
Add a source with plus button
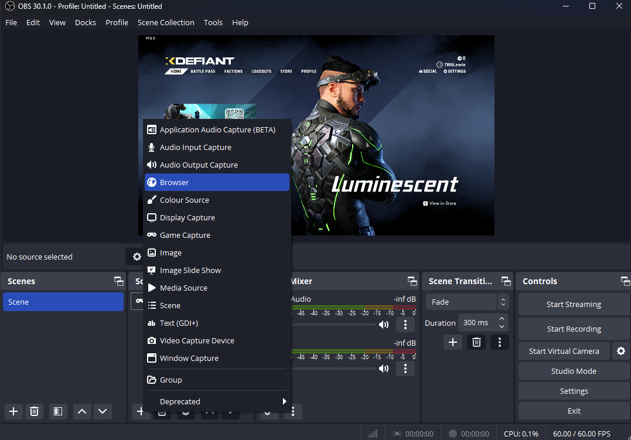[x=138, y=411]
